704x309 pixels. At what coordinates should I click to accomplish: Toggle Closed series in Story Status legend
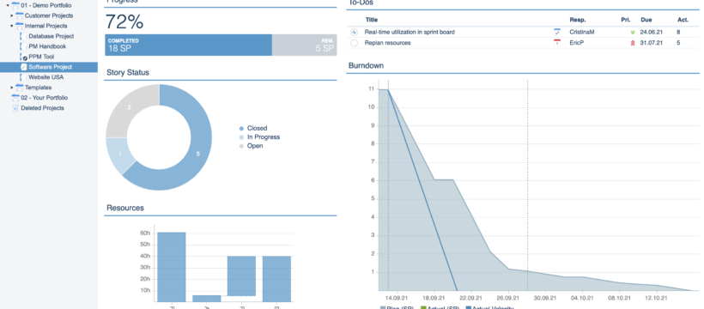point(253,129)
